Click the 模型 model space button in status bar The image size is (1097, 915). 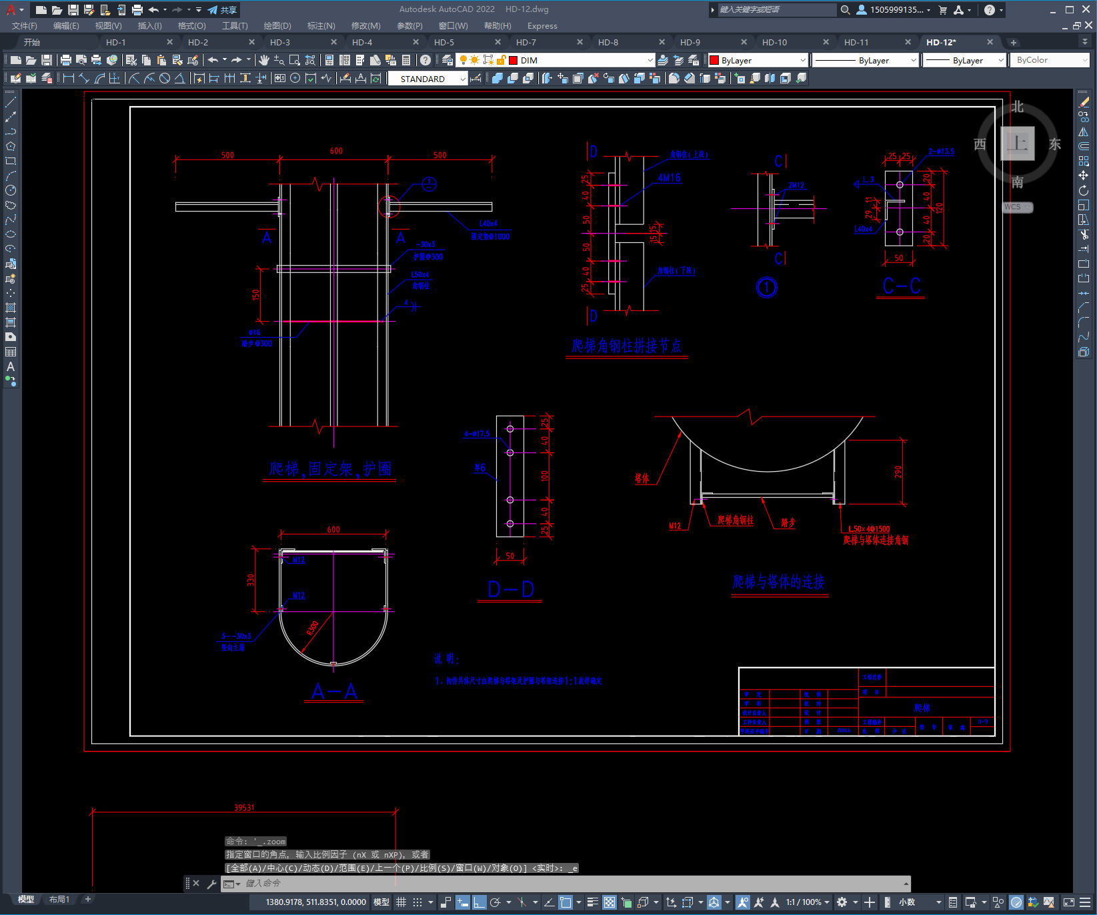tap(381, 902)
